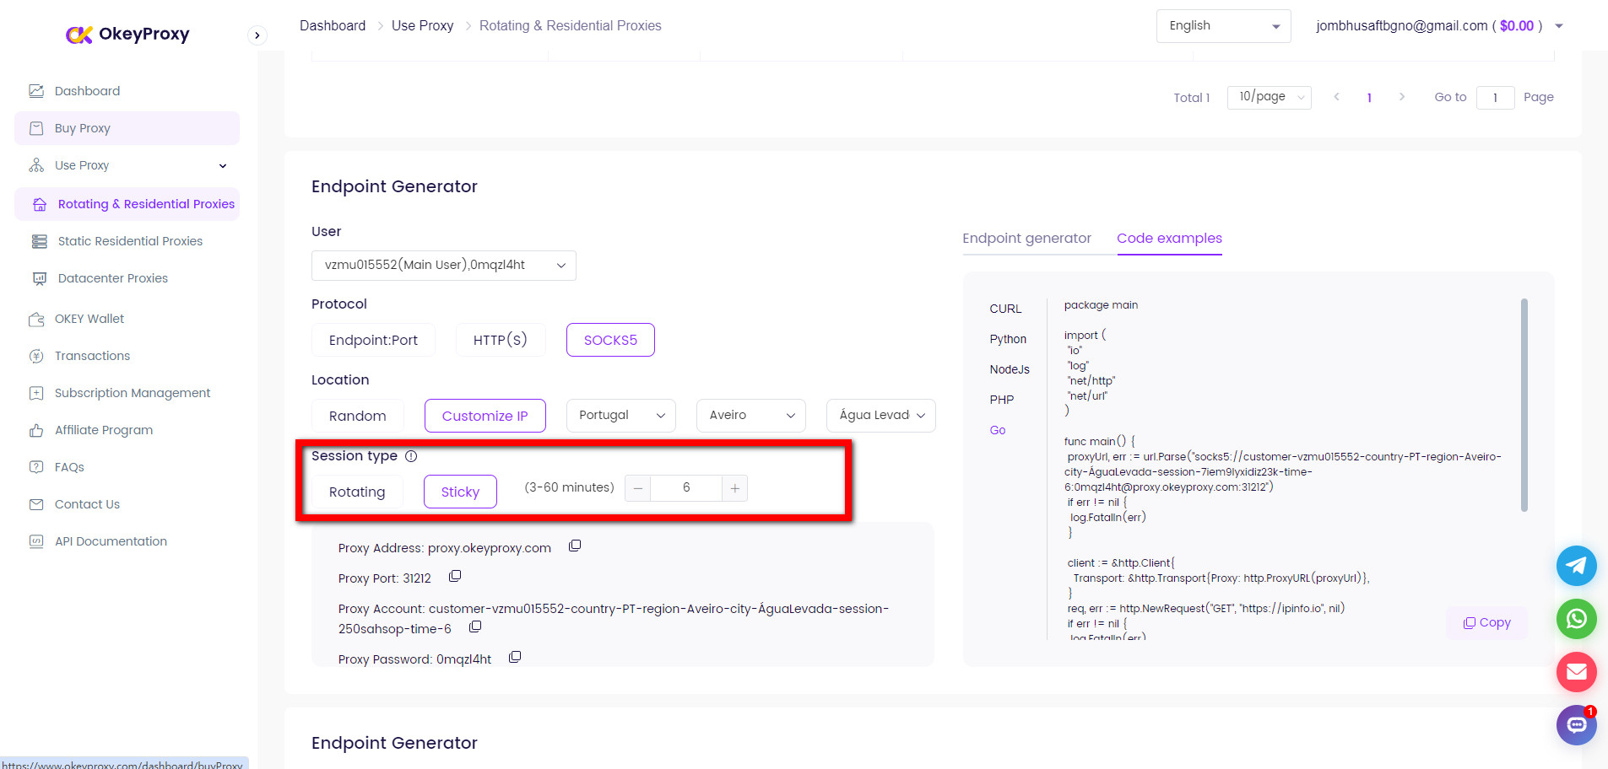Screen dimensions: 1608x769
Task: Expand the Portugal country dropdown
Action: [x=620, y=416]
